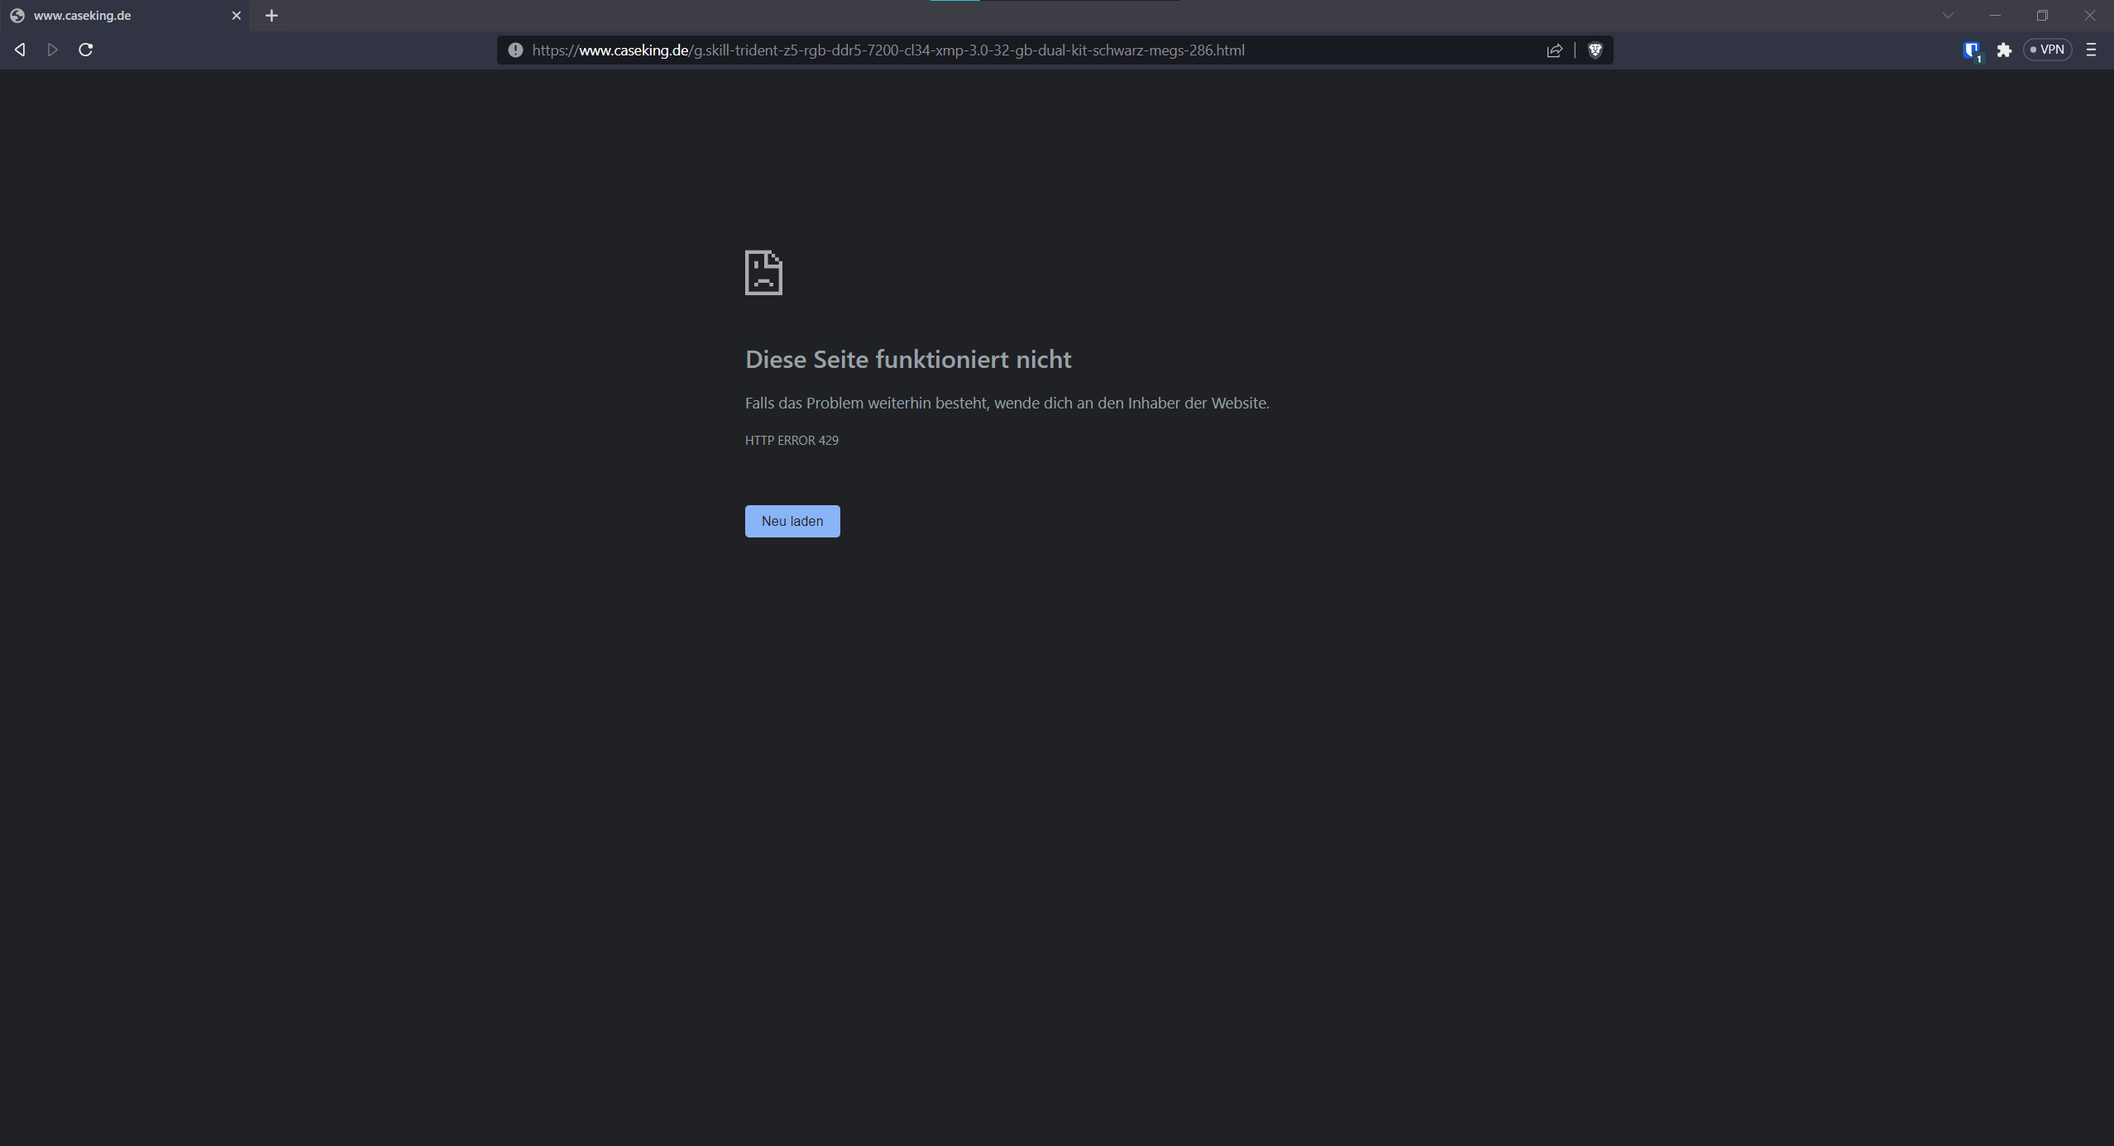The image size is (2114, 1146).
Task: Toggle the VPN button
Action: [2047, 50]
